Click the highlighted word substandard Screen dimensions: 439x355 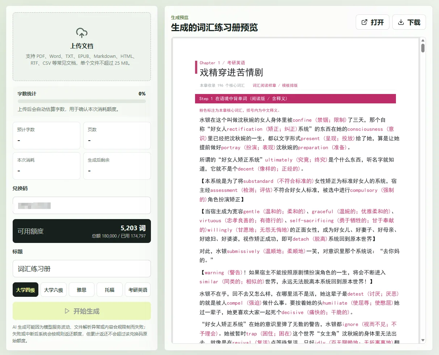click(258, 181)
